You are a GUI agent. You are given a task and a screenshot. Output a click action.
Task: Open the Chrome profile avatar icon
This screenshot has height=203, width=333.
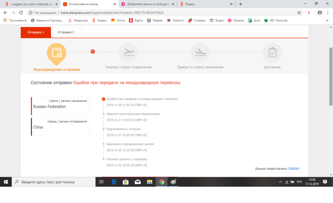[x=320, y=12]
